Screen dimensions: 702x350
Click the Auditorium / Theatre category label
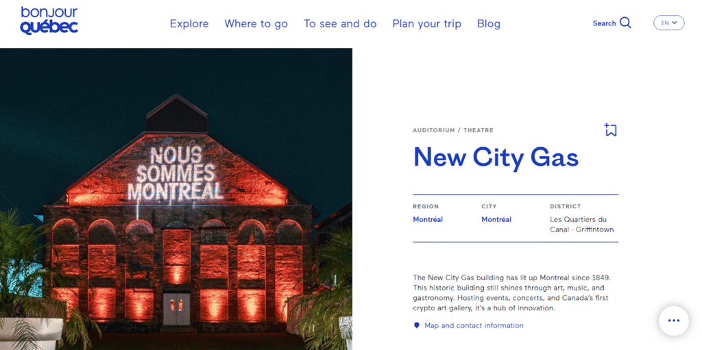[452, 130]
